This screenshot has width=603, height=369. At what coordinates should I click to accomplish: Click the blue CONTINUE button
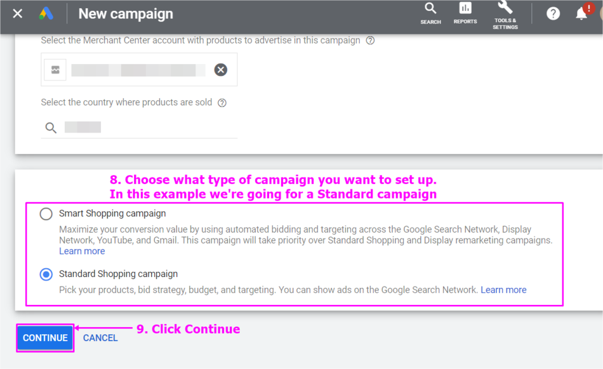click(x=45, y=338)
